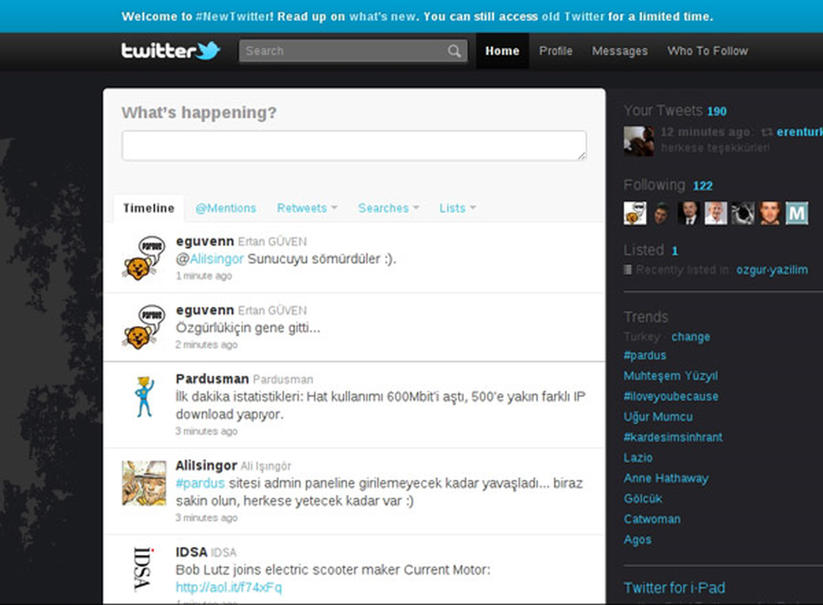823x605 pixels.
Task: Select the first avatar in the Following list
Action: point(635,213)
